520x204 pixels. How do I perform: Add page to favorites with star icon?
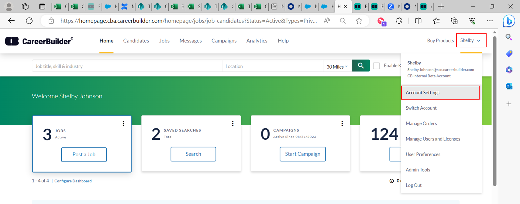coord(359,21)
